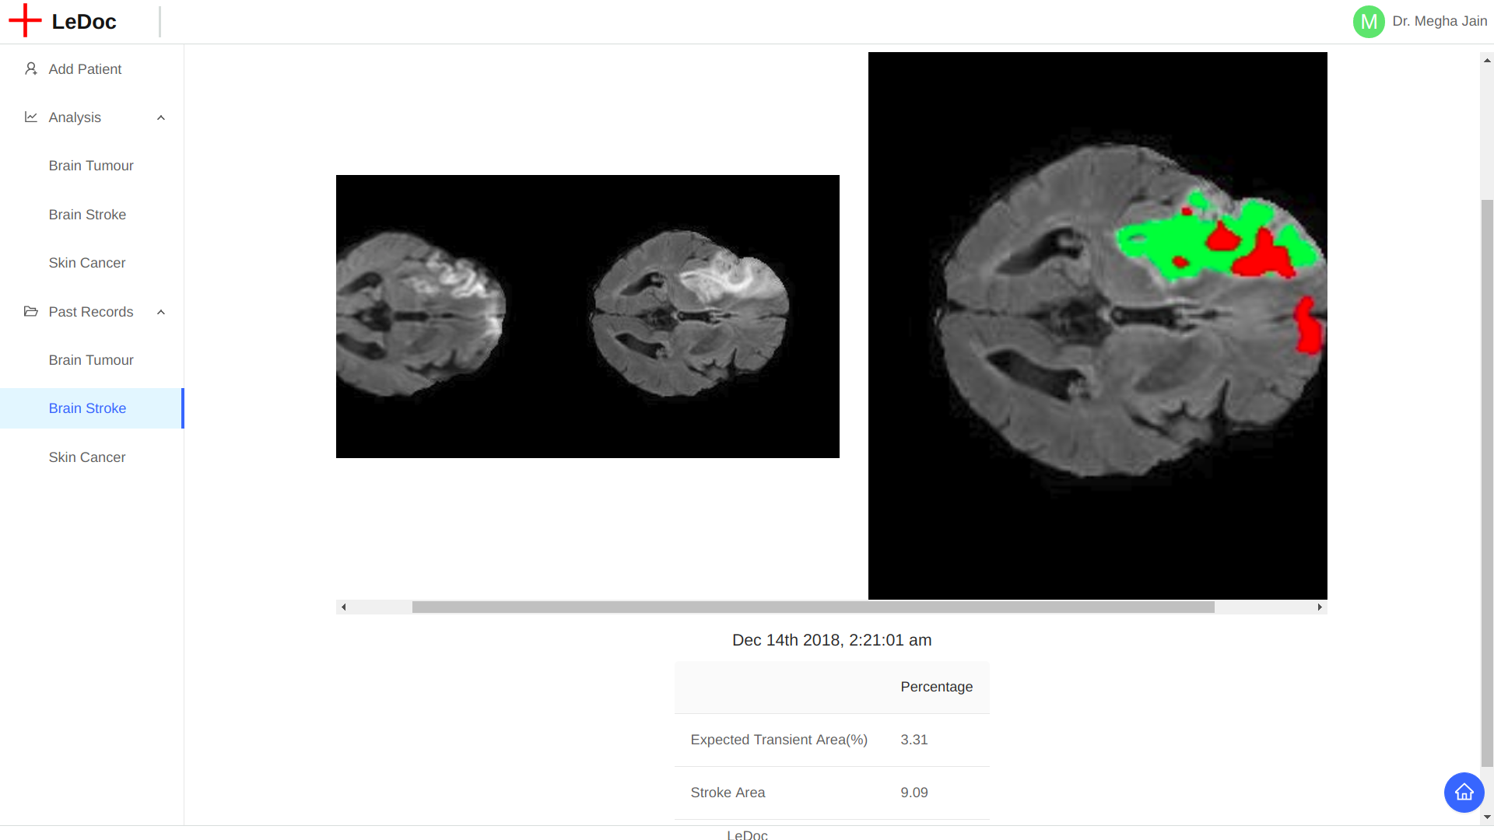Click the blue home floating button
The height and width of the screenshot is (840, 1494).
click(1464, 793)
